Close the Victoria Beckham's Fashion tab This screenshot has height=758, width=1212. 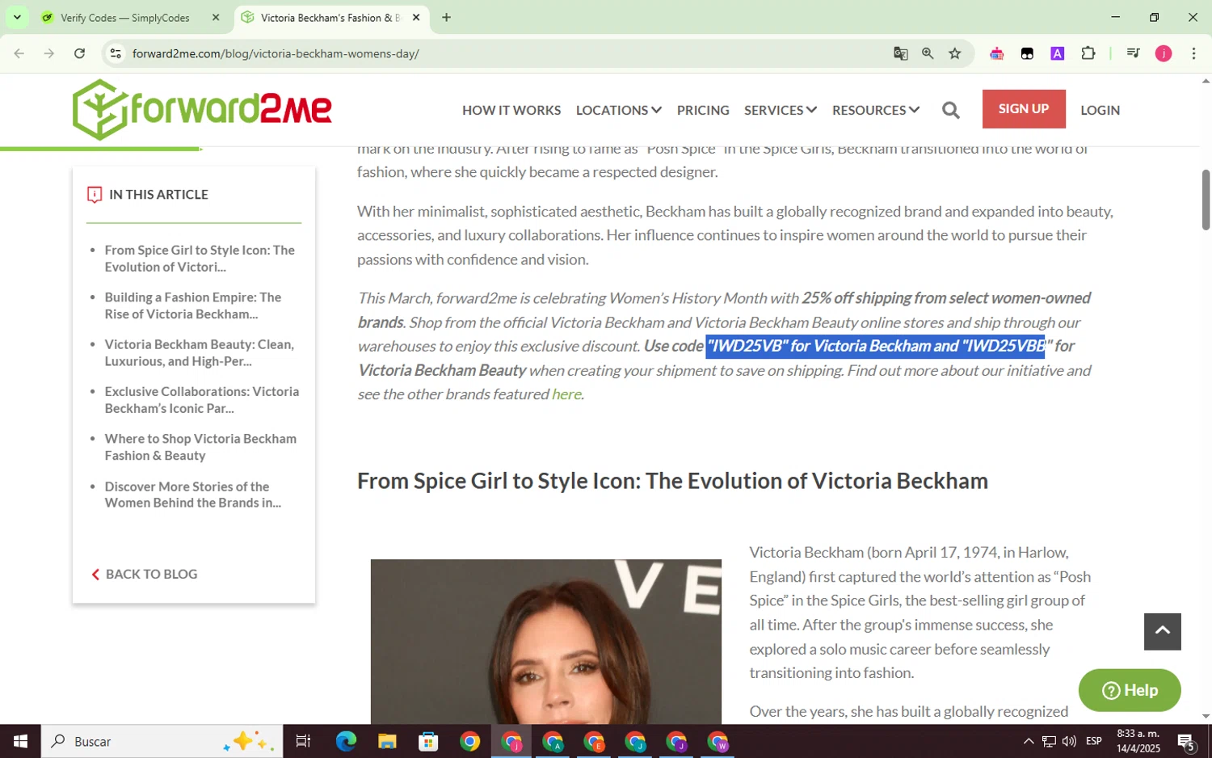(416, 17)
